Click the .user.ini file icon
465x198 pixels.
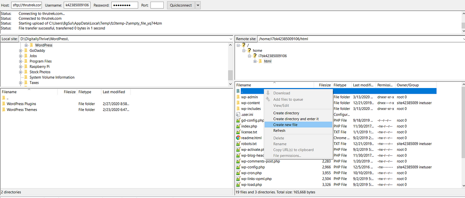pos(238,115)
